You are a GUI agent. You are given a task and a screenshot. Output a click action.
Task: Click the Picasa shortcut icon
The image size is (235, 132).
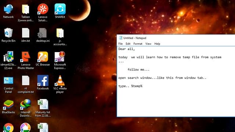tap(25, 128)
